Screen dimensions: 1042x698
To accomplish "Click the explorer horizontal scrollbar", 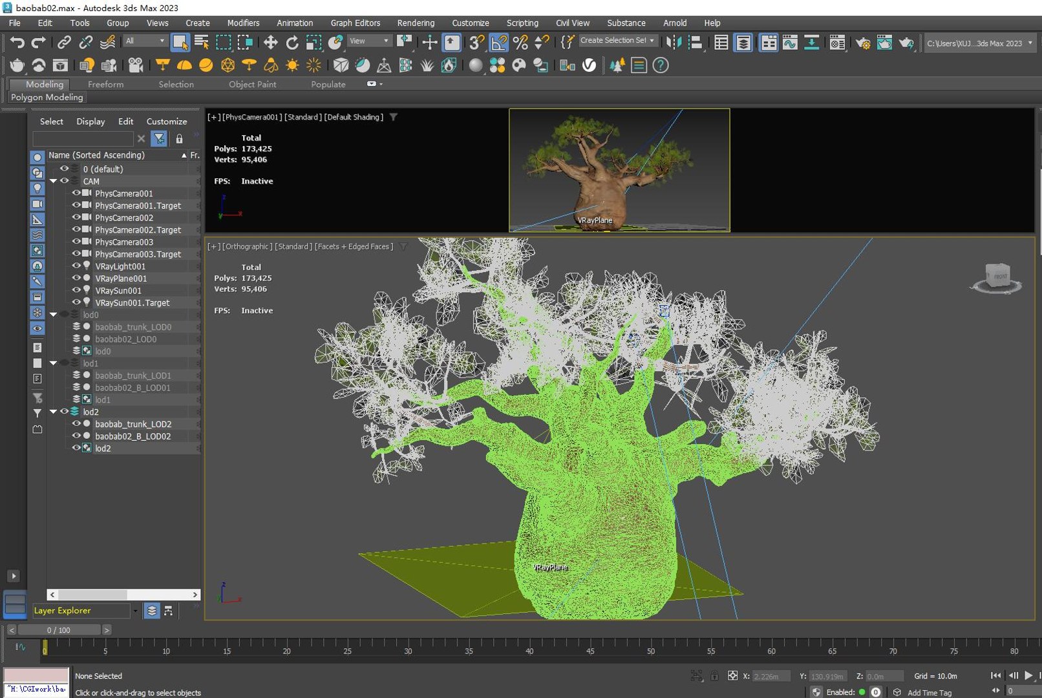I will [x=123, y=595].
